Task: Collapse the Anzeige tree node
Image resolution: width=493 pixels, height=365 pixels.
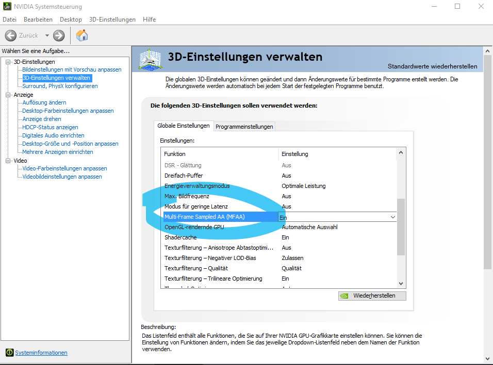Action: [8, 95]
